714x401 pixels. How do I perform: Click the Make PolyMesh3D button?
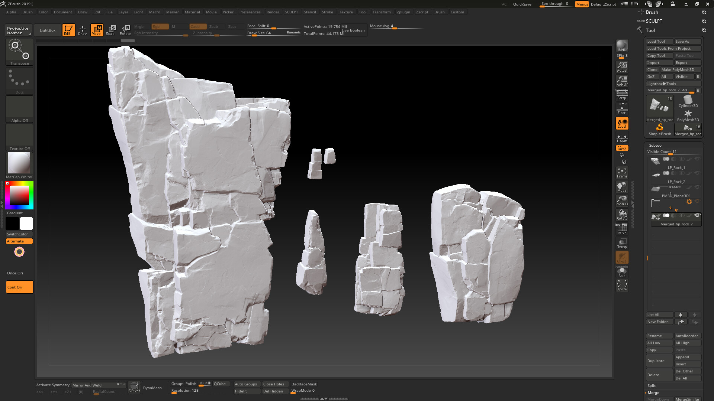(x=678, y=70)
